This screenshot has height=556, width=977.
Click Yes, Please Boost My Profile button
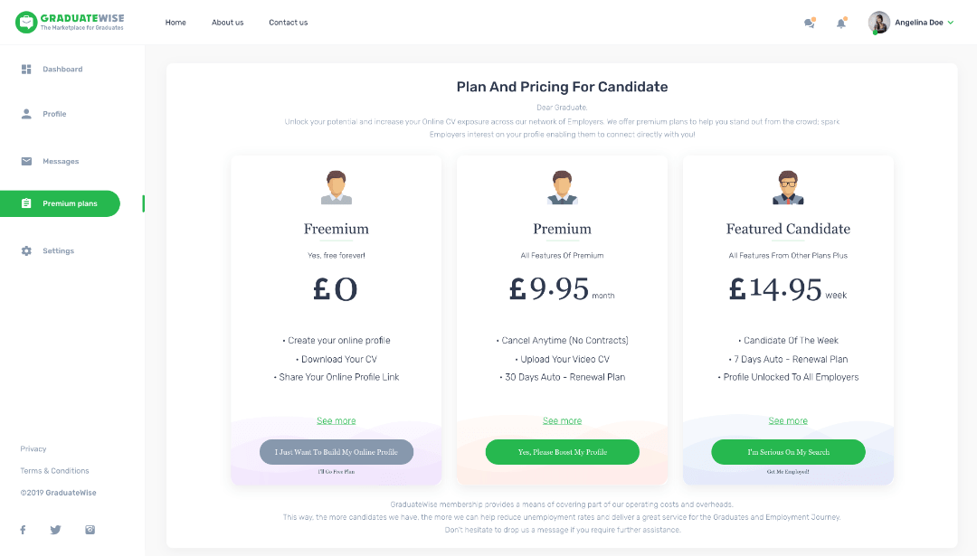click(562, 452)
